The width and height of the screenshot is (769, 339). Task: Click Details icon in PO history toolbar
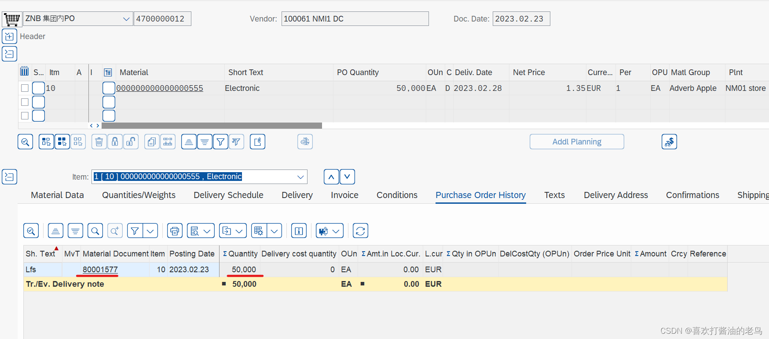pos(31,231)
